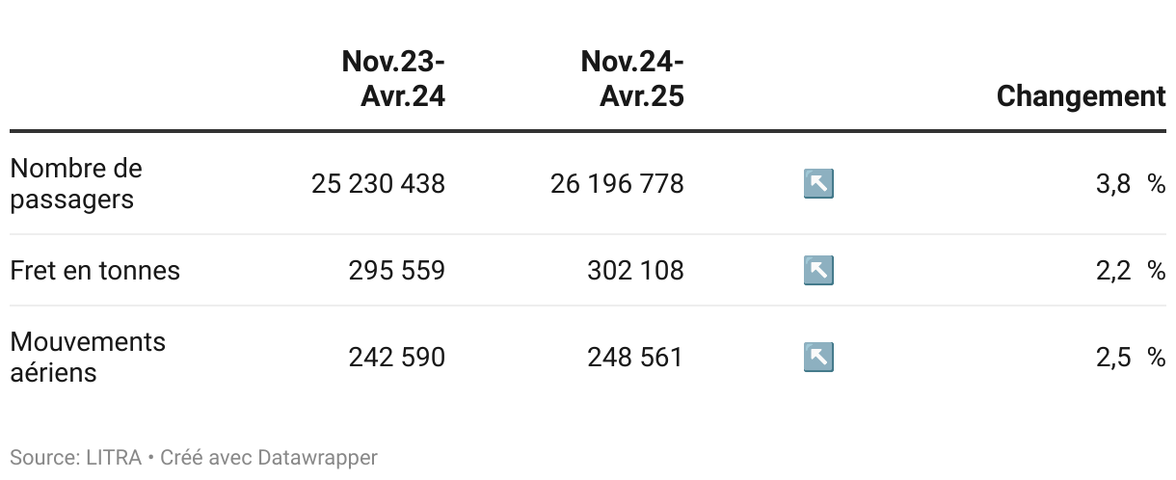Open the Créé avec Datawrapper link
The width and height of the screenshot is (1176, 480).
269,457
